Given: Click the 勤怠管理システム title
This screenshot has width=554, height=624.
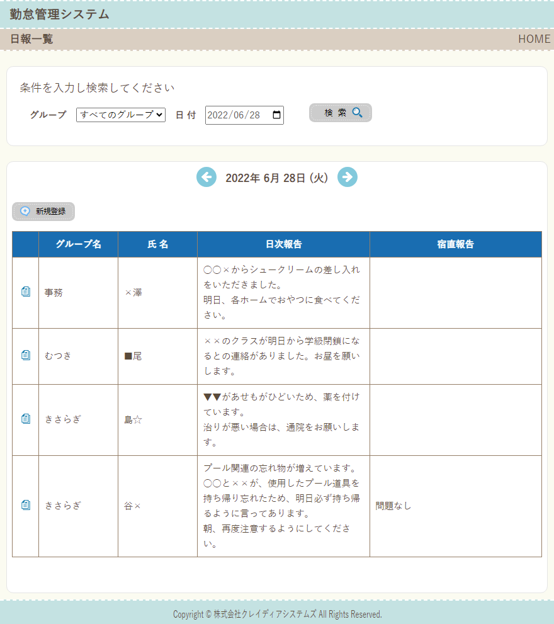Looking at the screenshot, I should pos(60,14).
